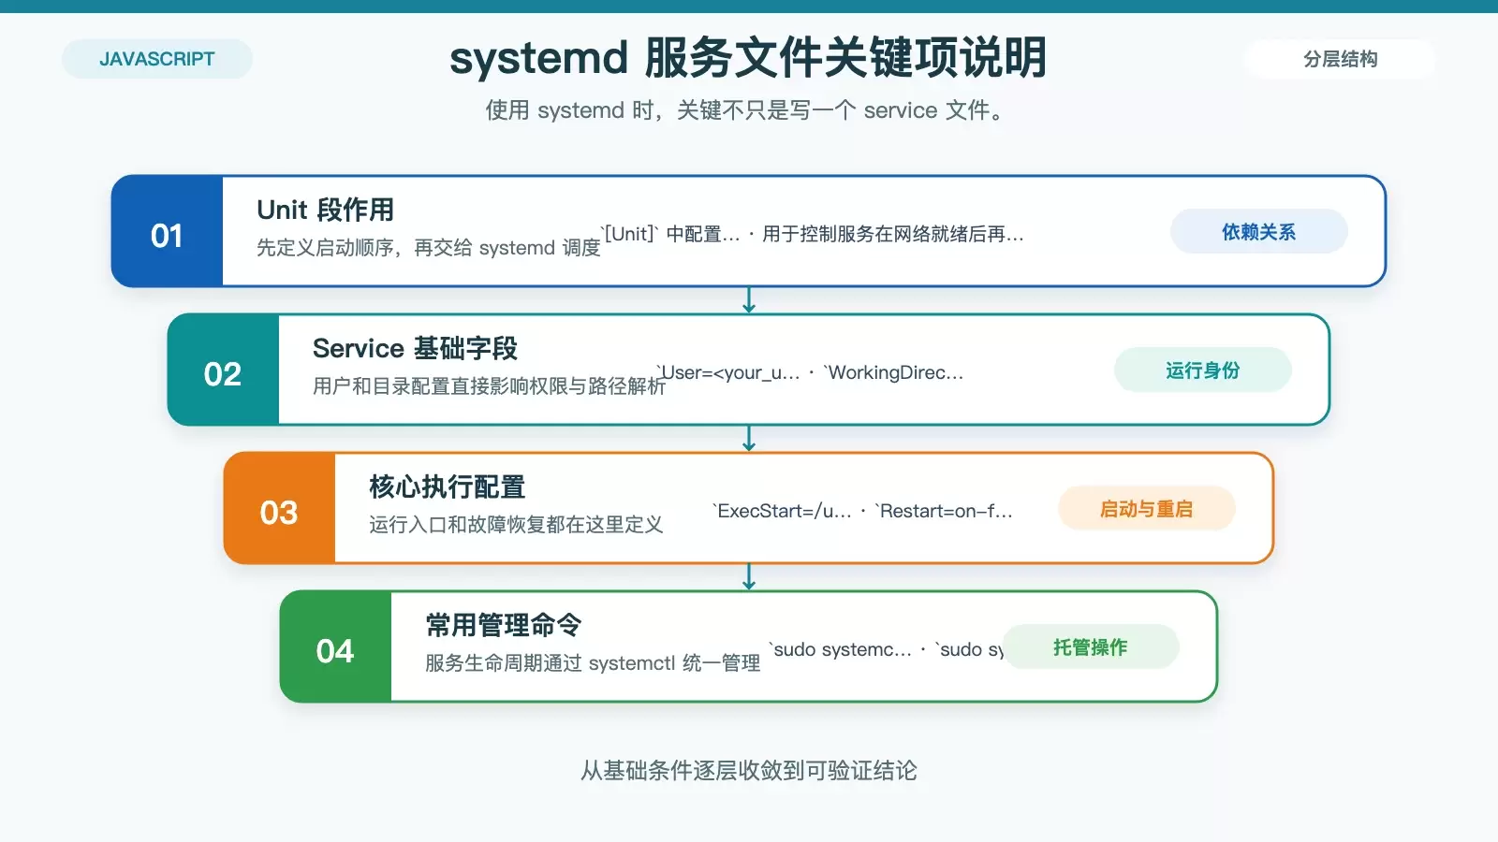Click the 分层结构 label pill
Screen dimensions: 1498x842
point(1340,59)
